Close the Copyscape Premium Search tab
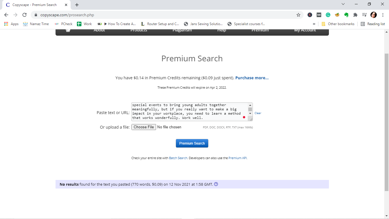389x219 pixels. (66, 5)
